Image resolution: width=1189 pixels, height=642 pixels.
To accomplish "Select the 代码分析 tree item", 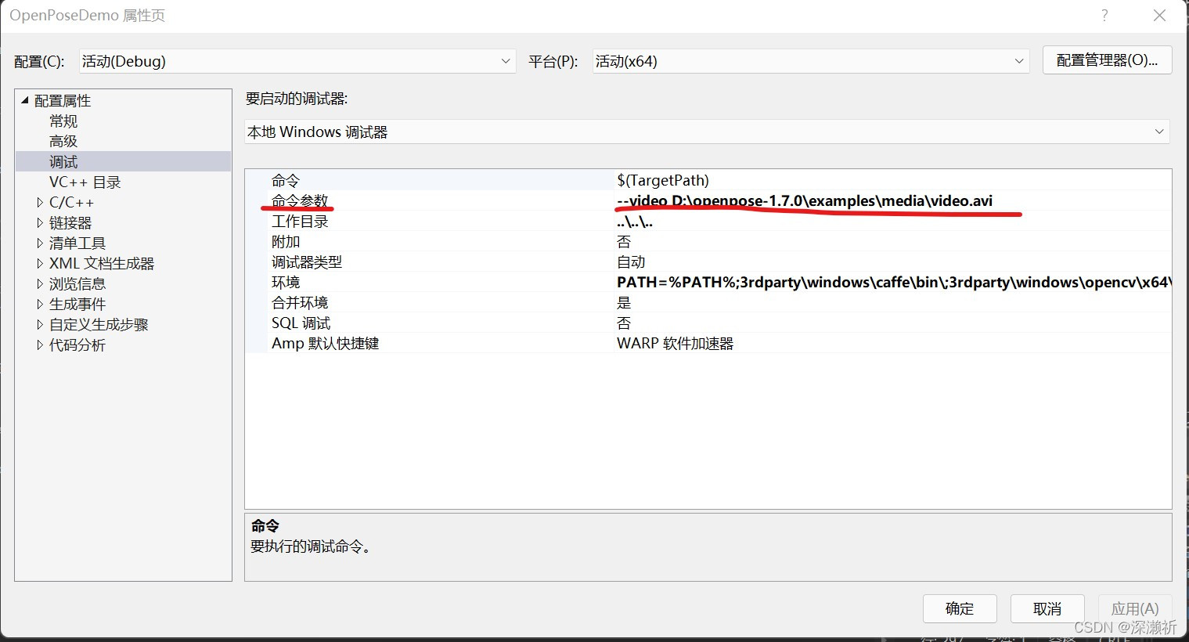I will click(77, 344).
